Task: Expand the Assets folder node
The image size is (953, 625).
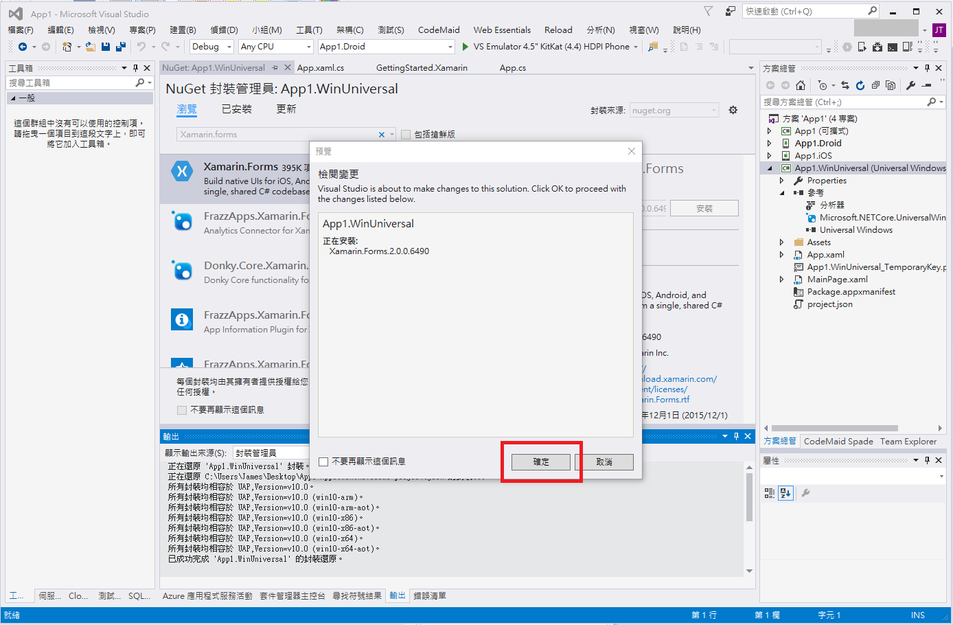Action: 781,242
